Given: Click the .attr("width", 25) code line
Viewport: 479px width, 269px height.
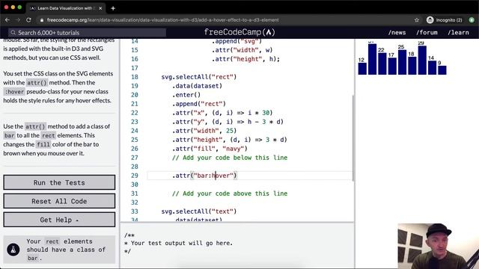Looking at the screenshot, I should click(x=204, y=131).
